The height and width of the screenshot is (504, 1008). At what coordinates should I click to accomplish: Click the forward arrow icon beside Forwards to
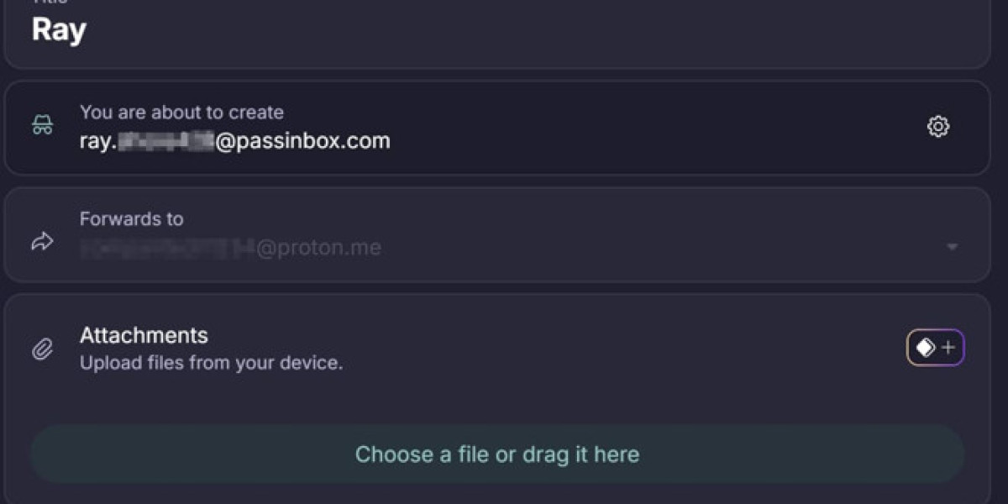[x=41, y=241]
